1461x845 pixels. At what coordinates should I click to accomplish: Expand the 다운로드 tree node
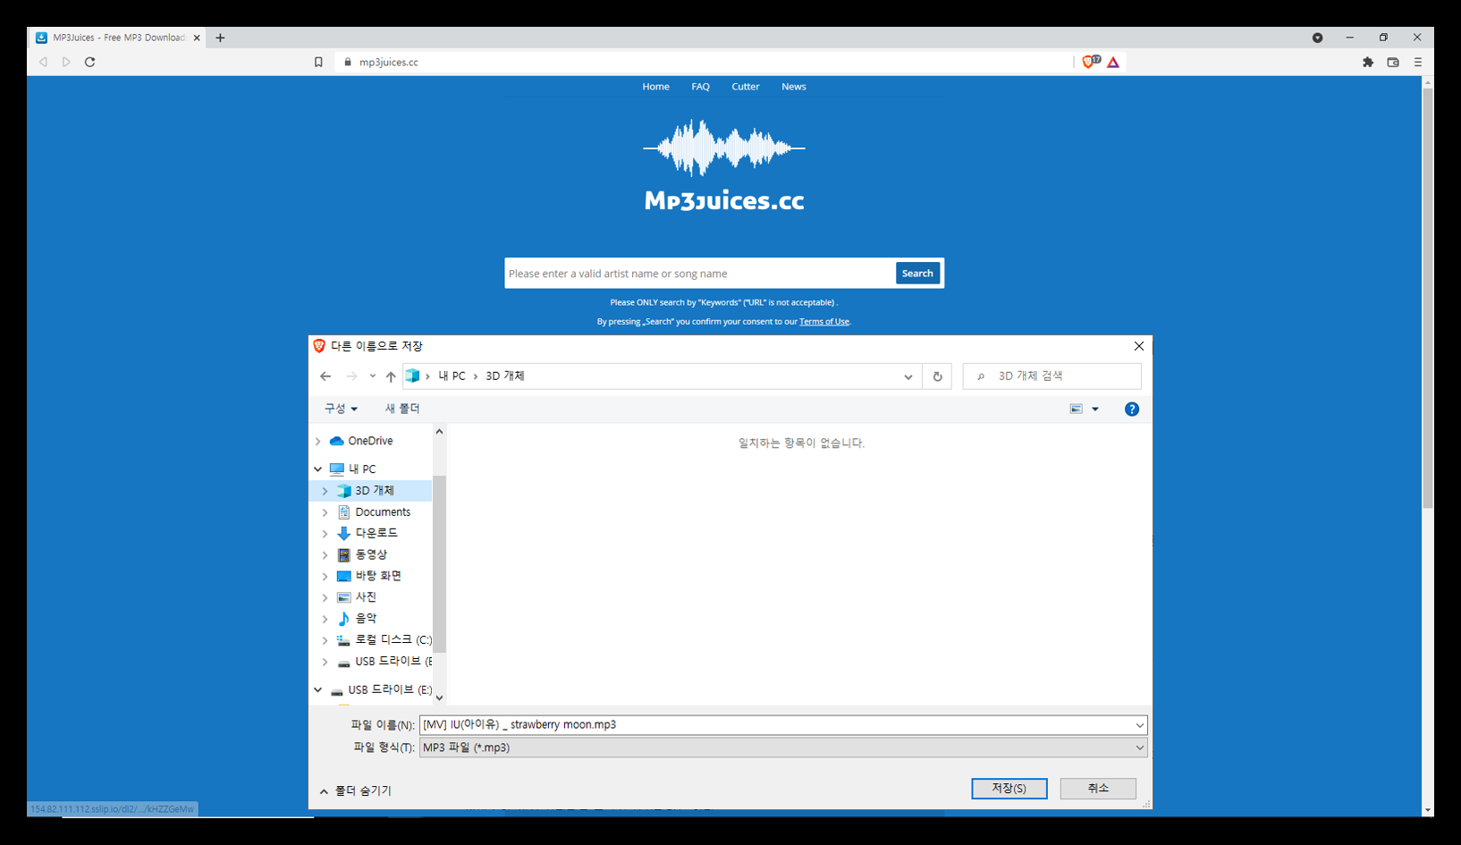click(x=325, y=533)
